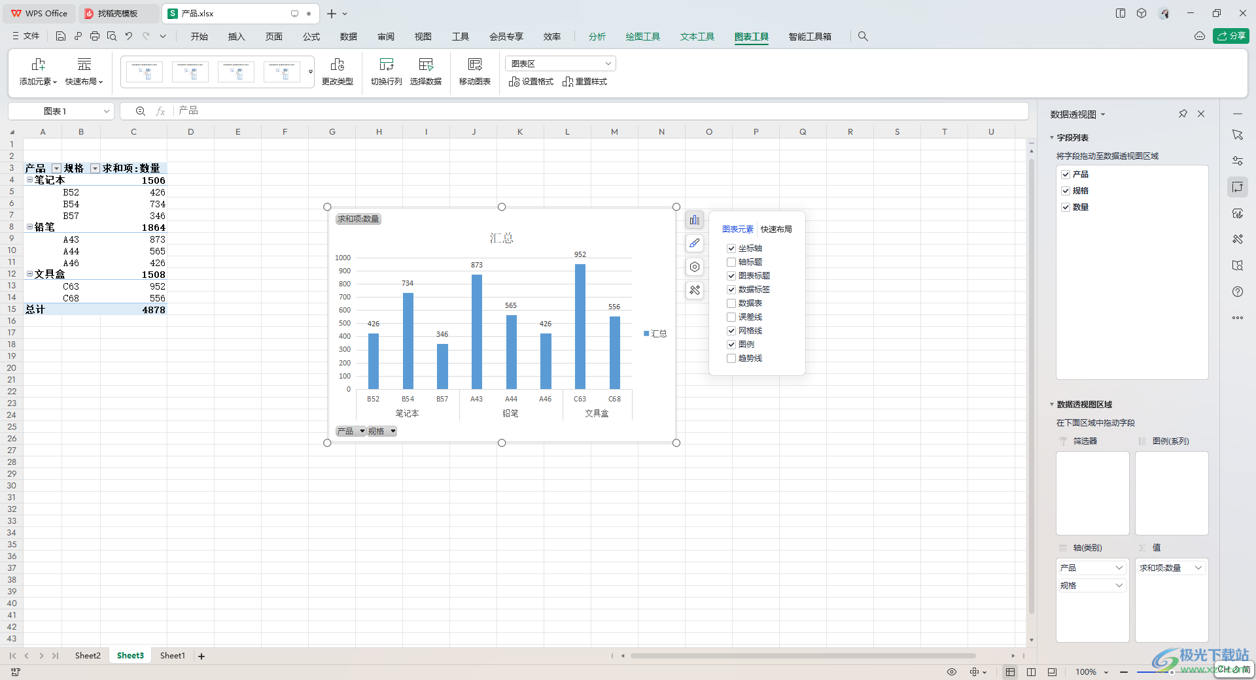This screenshot has height=680, width=1256.
Task: Enable the Data Table (数据表) checkbox
Action: (x=731, y=303)
